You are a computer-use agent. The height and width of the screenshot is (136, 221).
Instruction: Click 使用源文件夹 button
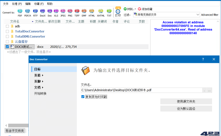point(186,101)
